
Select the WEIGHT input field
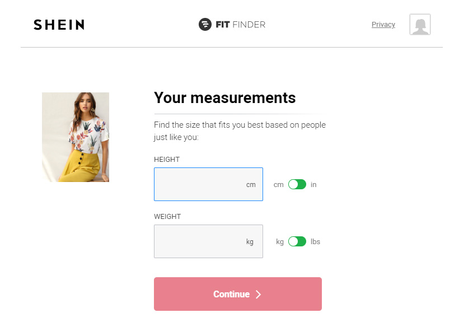[x=202, y=241]
